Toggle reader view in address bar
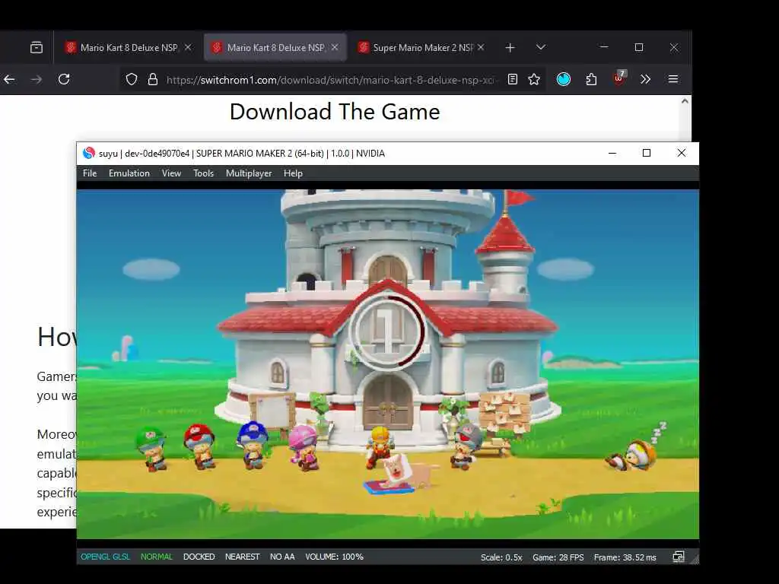Viewport: 779px width, 584px height. tap(513, 79)
